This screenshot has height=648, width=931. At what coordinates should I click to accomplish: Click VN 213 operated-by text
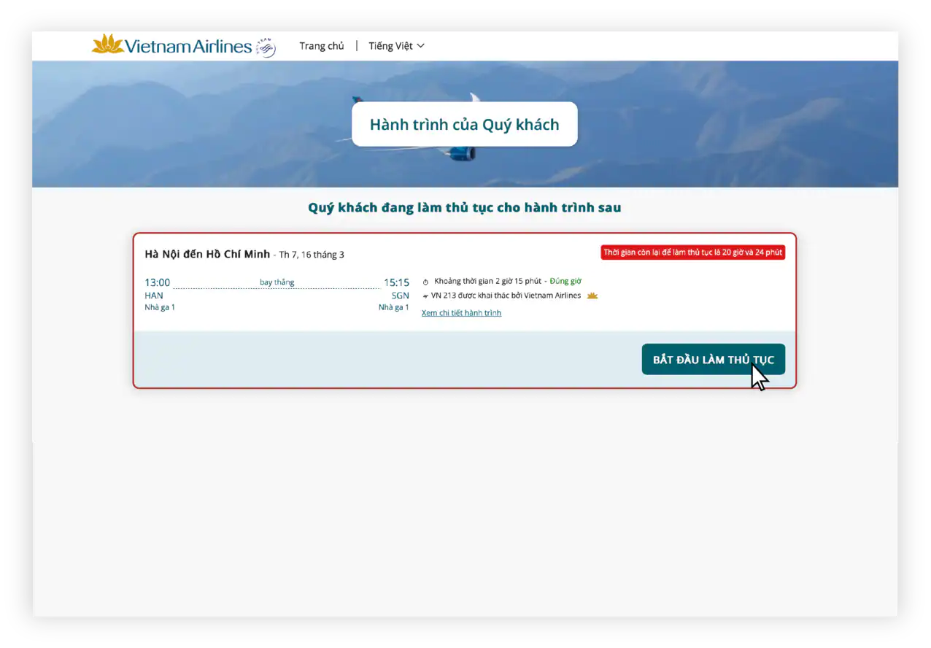tap(506, 296)
